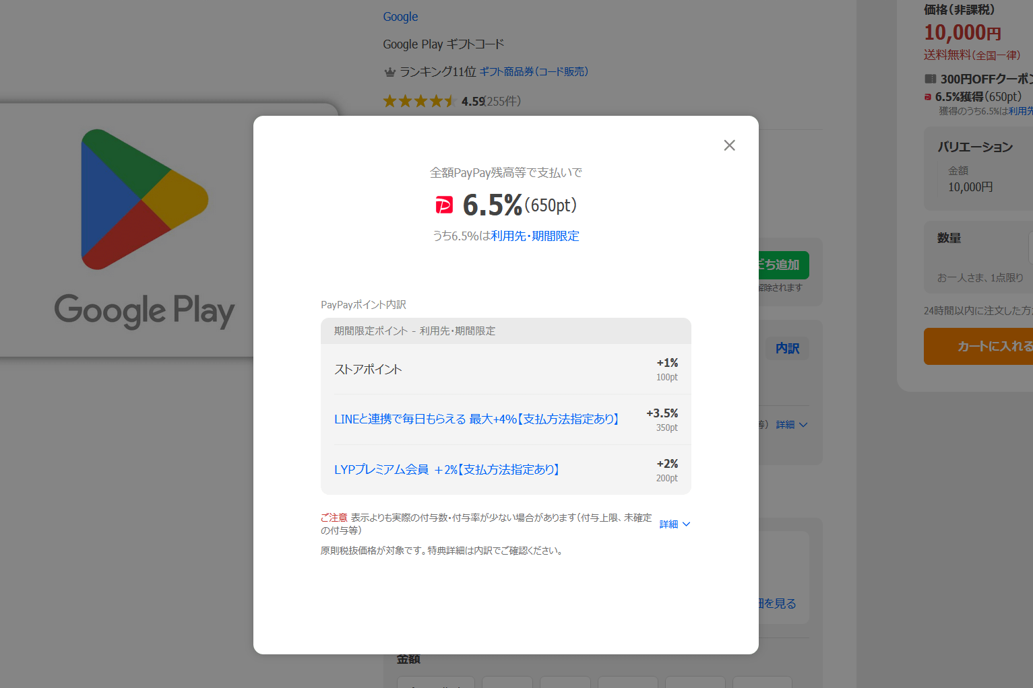
Task: Open the ギフト商品券(コード販売) category link
Action: point(533,72)
